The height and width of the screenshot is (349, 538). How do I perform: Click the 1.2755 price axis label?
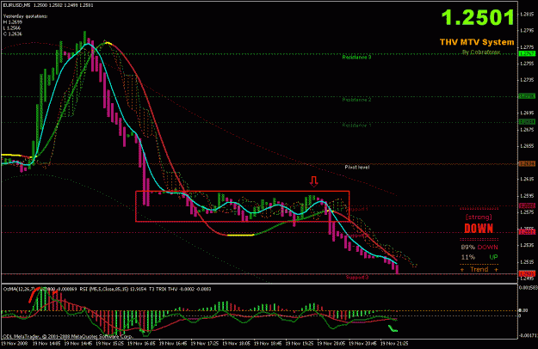[x=528, y=64]
